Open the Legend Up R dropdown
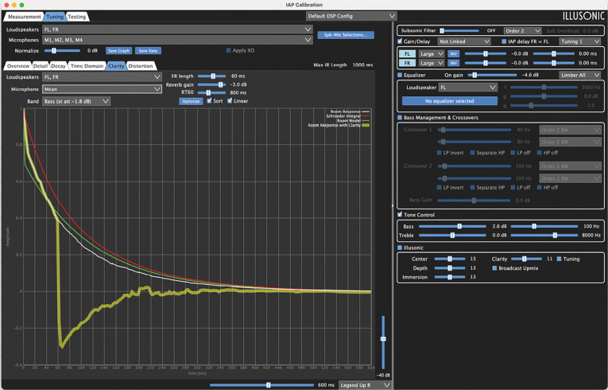Image resolution: width=608 pixels, height=390 pixels. [366, 385]
